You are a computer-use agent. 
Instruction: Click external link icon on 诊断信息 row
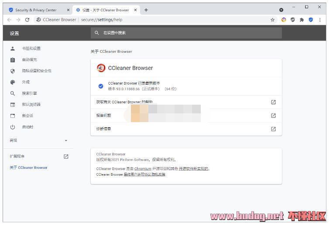pos(273,129)
